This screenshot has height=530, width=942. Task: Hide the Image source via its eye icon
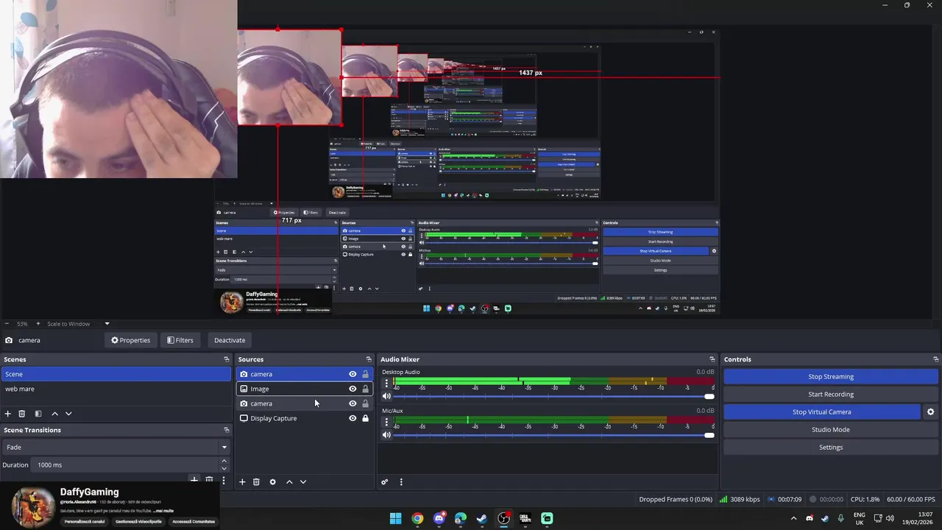[x=353, y=389]
